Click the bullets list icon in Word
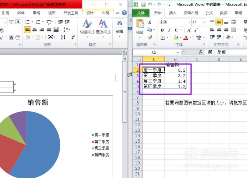 tap(27, 22)
